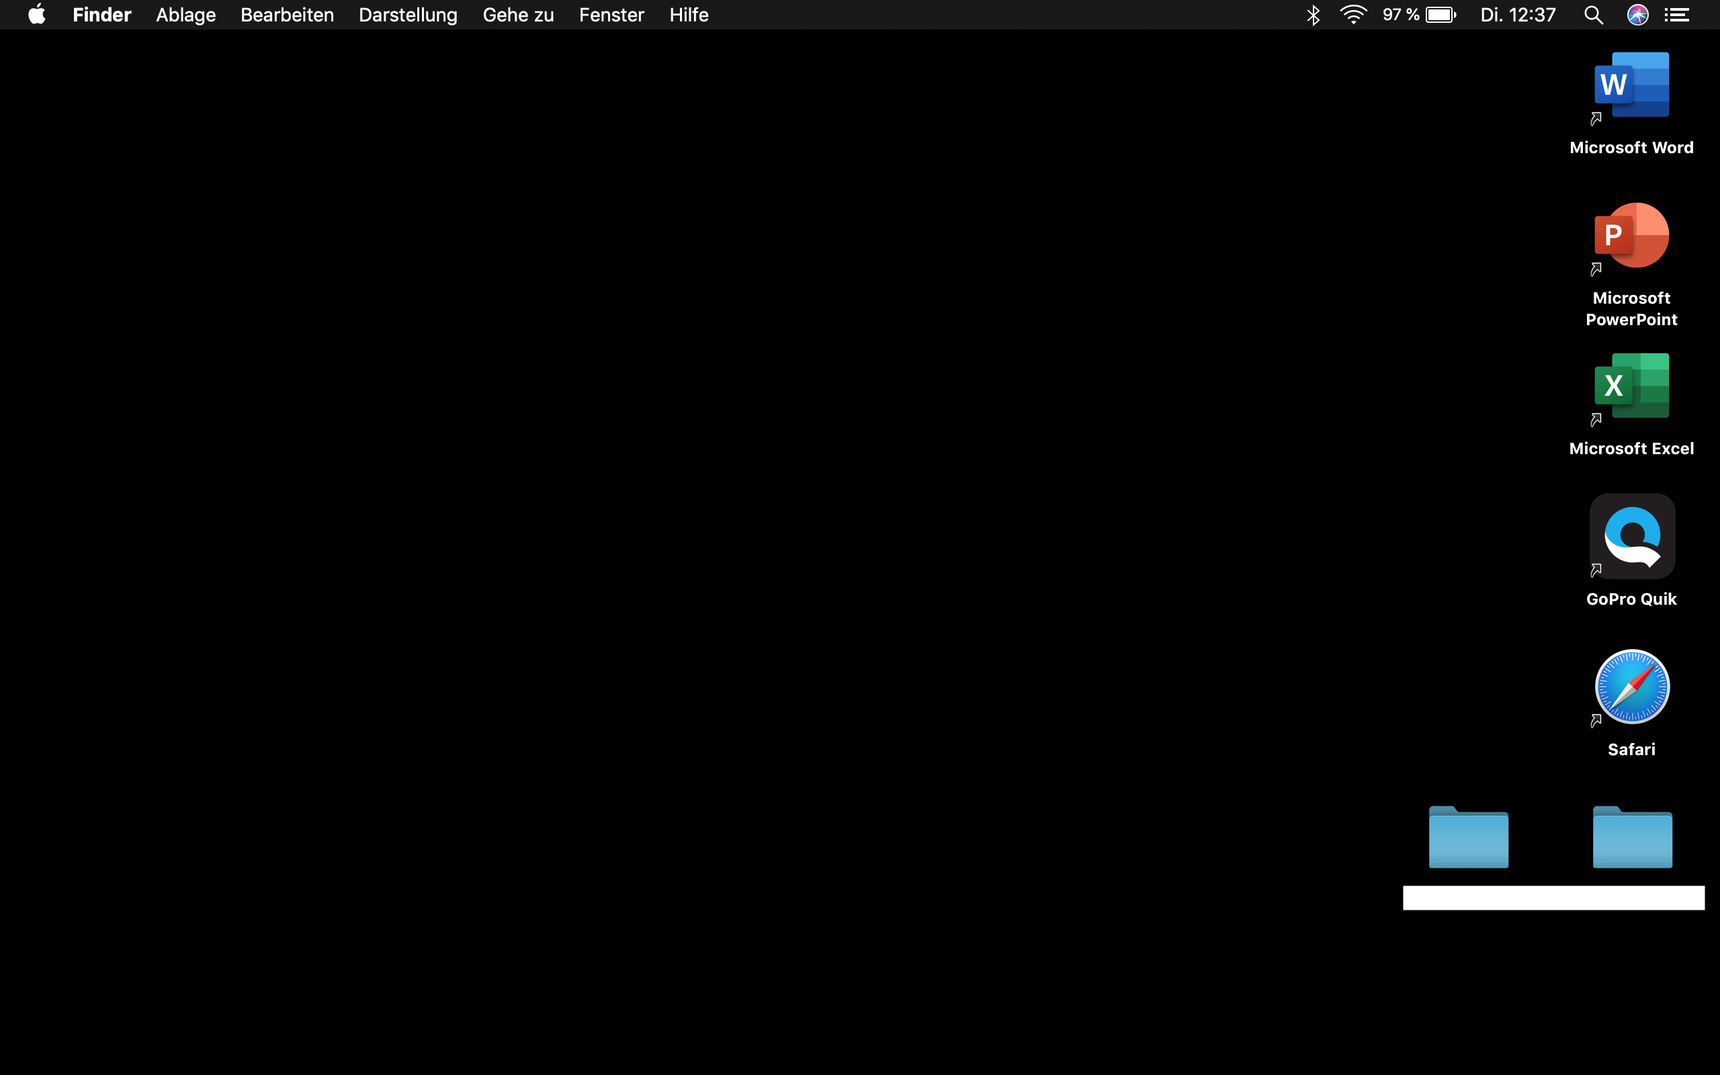Screen dimensions: 1720x1075
Task: Click the clock showing Di. 12:37
Action: (1518, 15)
